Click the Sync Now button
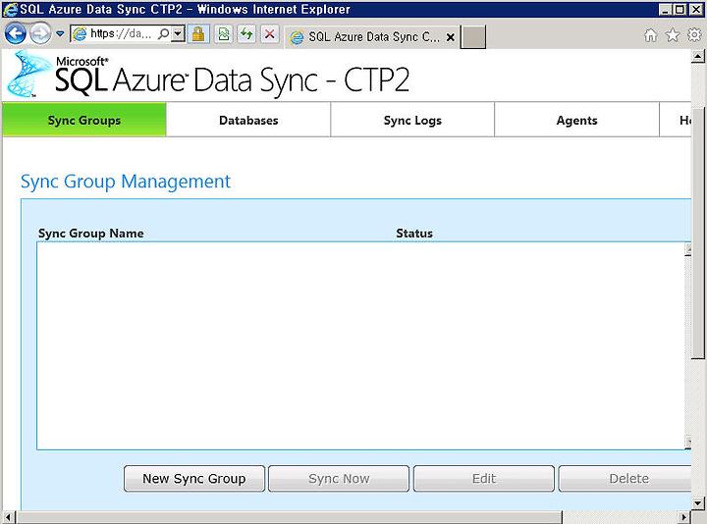Viewport: 707px width, 524px height. [x=339, y=479]
